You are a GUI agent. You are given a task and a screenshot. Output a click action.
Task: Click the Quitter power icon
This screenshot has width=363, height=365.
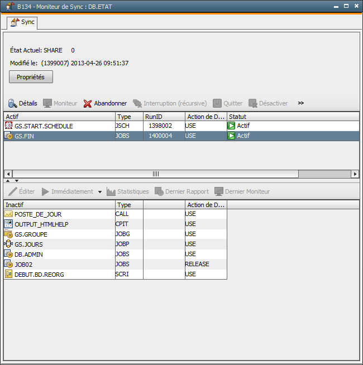click(217, 103)
